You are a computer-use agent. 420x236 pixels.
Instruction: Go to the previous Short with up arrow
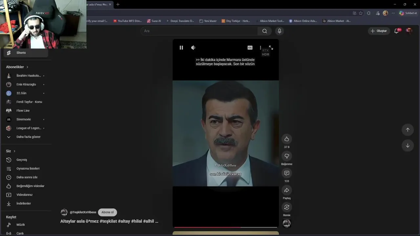coord(408,129)
